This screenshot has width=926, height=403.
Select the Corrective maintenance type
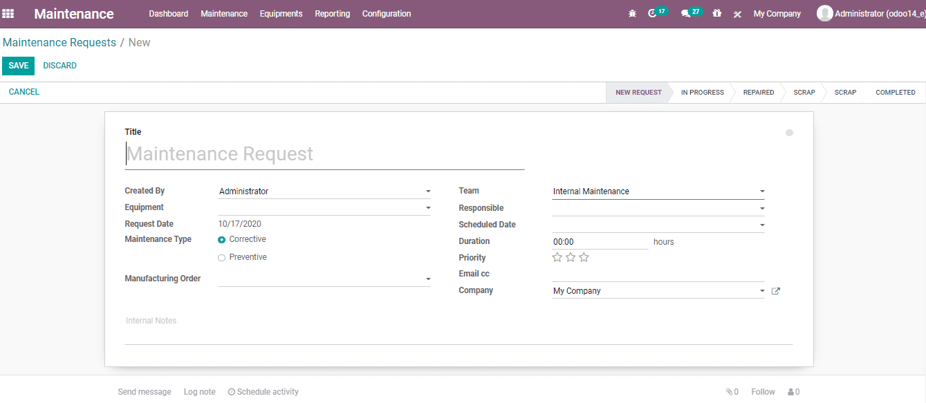[x=221, y=238]
